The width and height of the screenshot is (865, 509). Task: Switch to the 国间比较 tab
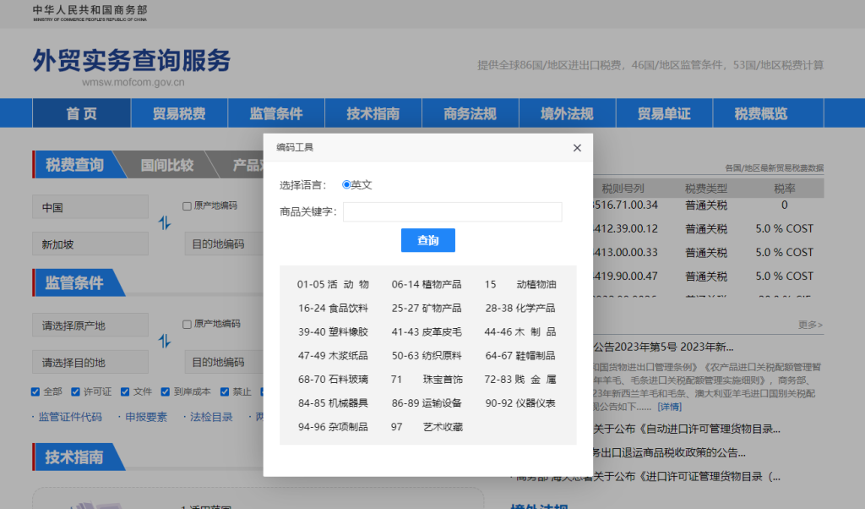pyautogui.click(x=167, y=165)
